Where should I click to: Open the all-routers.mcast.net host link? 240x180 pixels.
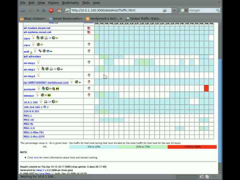[x=37, y=28]
